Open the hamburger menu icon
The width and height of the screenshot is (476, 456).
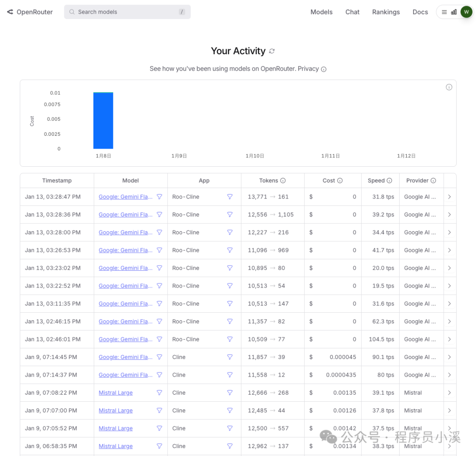(444, 12)
